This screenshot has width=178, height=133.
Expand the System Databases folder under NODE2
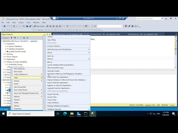coord(6,46)
